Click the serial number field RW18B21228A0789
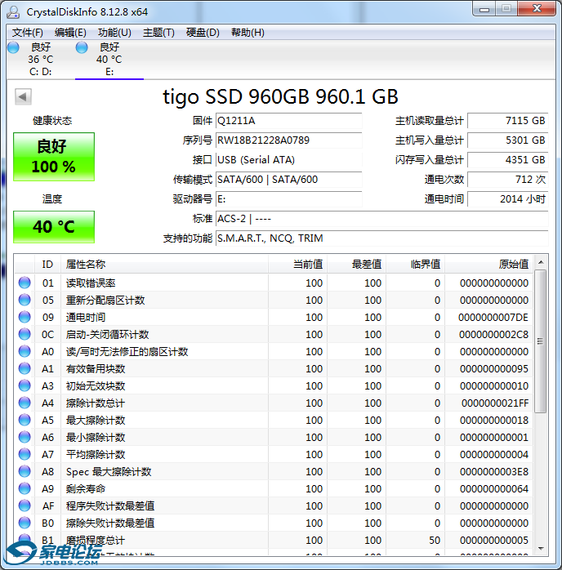 [288, 140]
